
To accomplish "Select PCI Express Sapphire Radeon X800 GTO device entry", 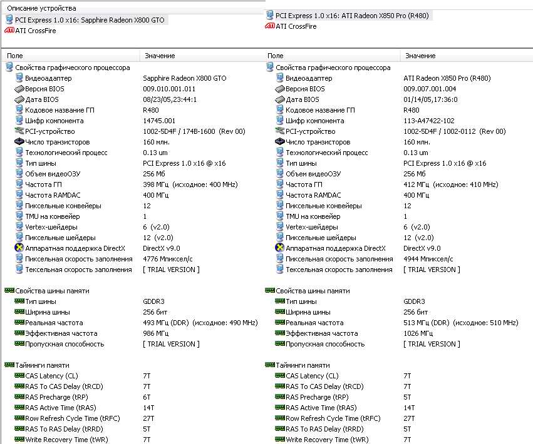I will point(90,20).
